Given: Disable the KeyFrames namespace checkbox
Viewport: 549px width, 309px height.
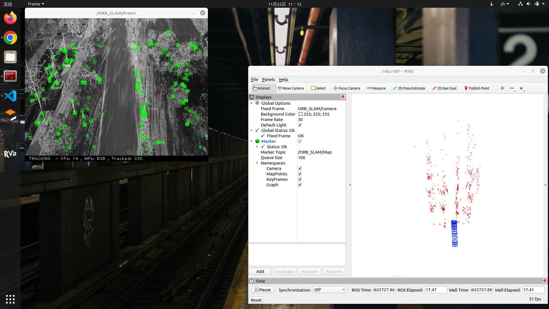Looking at the screenshot, I should (300, 179).
